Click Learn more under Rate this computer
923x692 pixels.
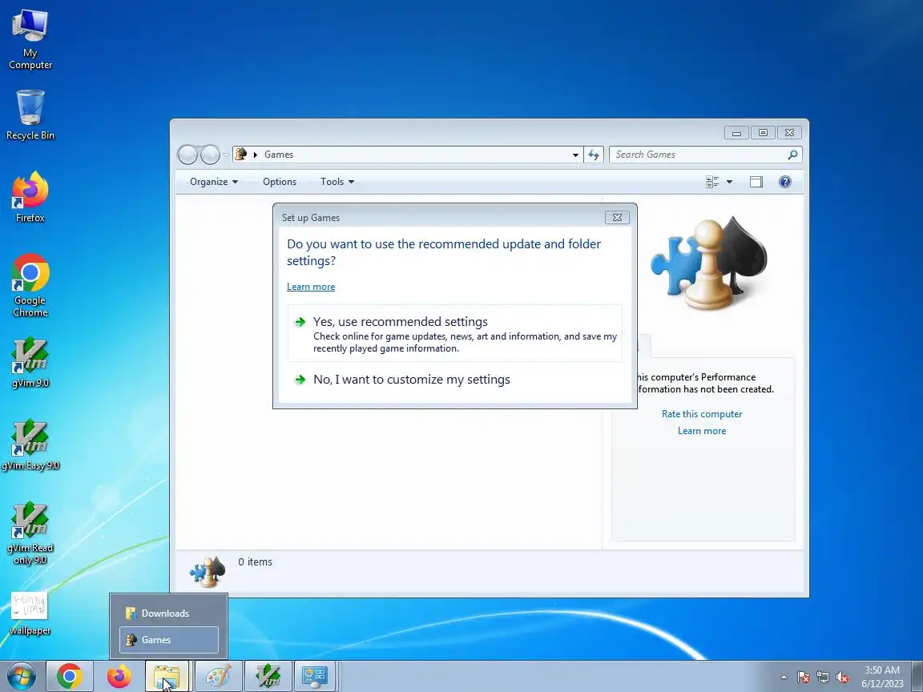(702, 431)
